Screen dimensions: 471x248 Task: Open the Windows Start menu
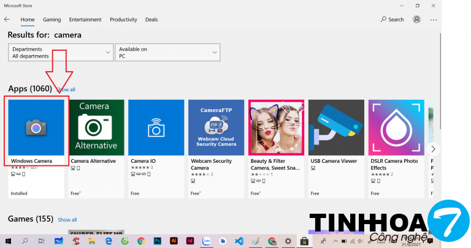[x=9, y=241]
